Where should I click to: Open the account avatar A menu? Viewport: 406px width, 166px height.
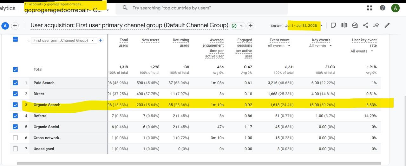(x=395, y=8)
